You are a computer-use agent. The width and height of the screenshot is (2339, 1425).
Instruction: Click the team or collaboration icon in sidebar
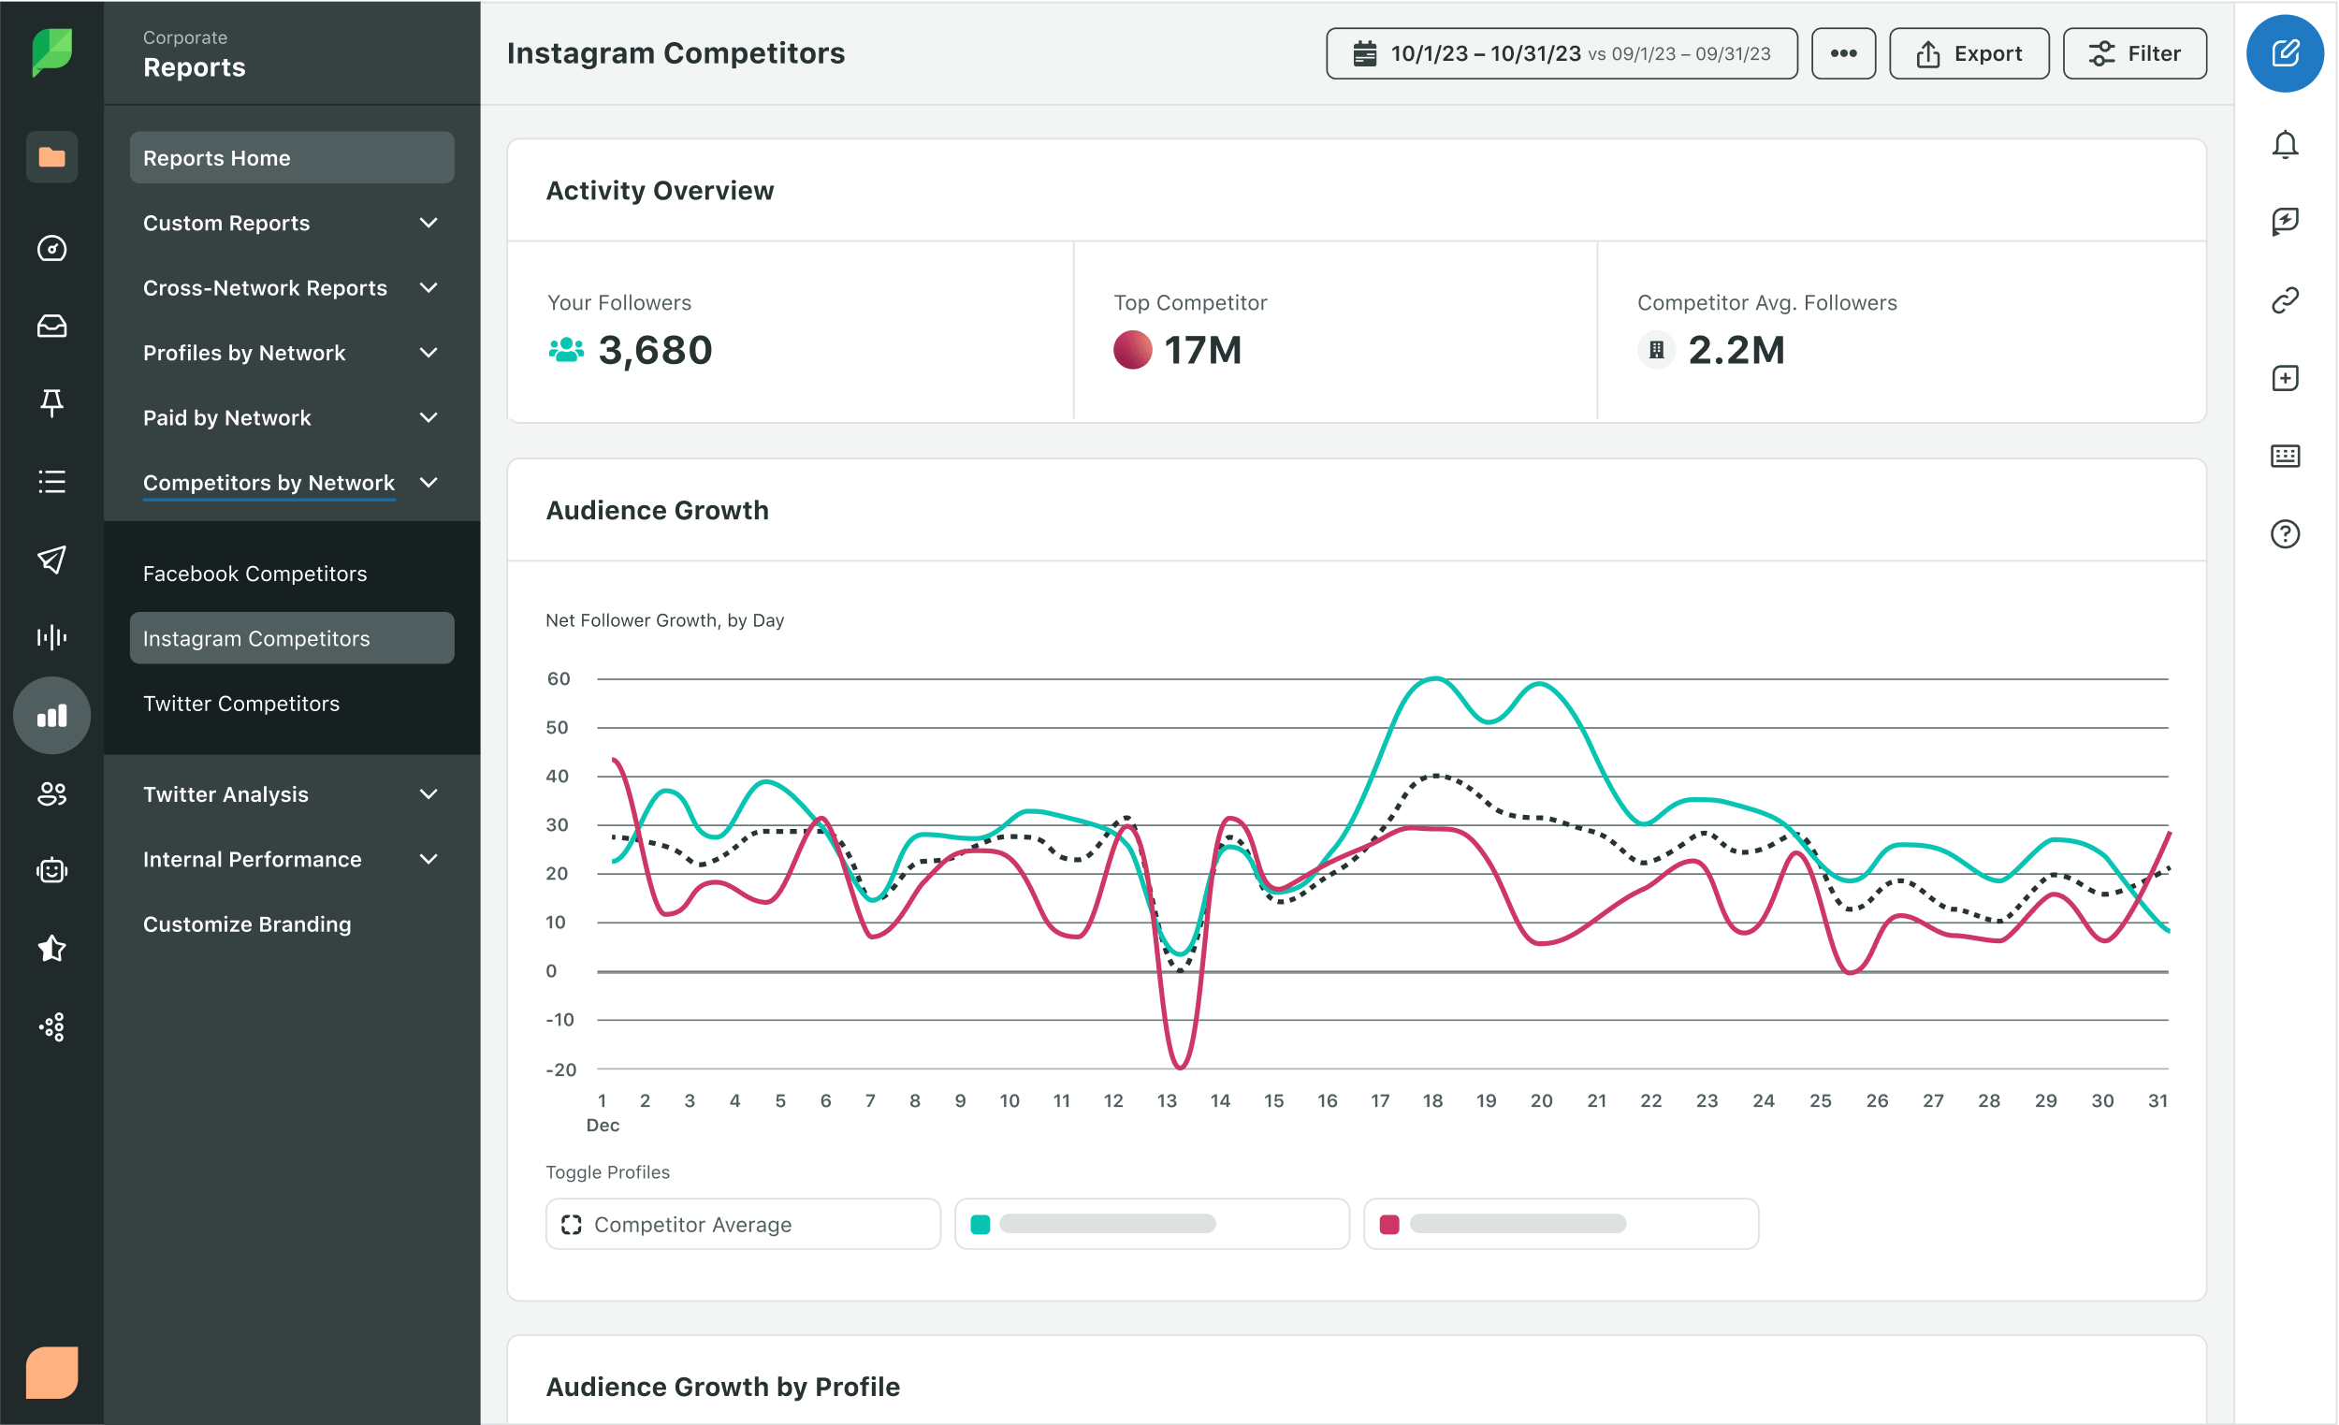51,792
